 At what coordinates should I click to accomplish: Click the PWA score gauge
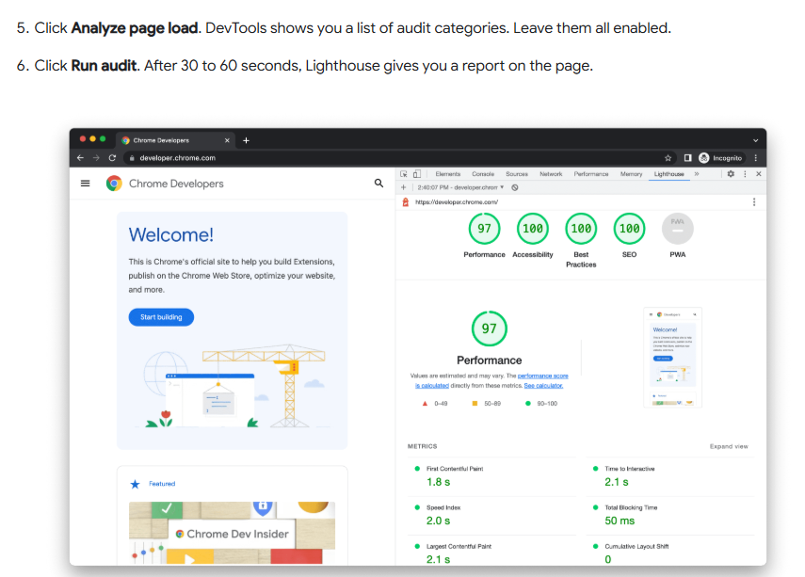[x=677, y=228]
